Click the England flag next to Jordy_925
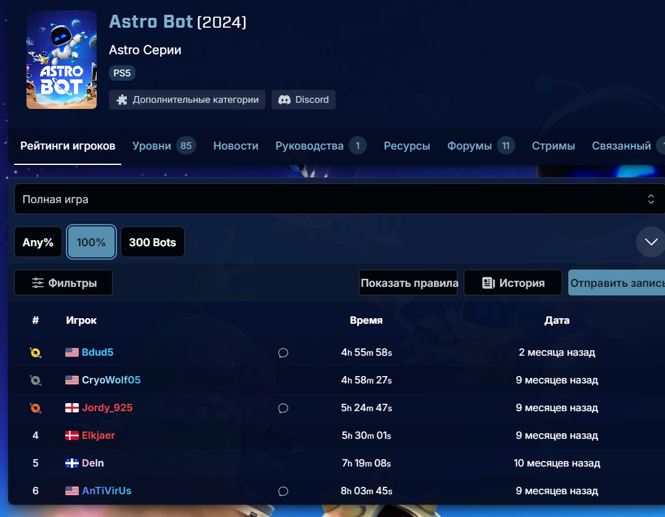Screen dimensions: 665x517 point(72,407)
